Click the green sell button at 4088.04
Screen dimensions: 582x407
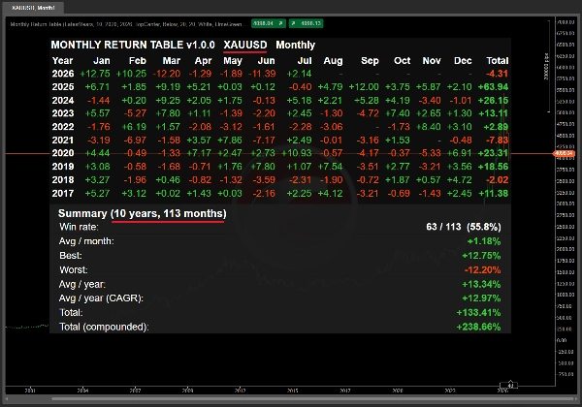(x=269, y=23)
